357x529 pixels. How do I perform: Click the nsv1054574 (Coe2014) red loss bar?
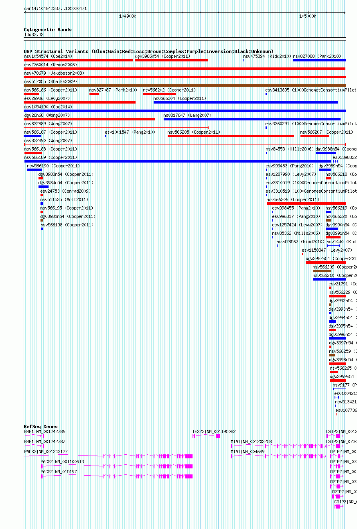[78, 60]
